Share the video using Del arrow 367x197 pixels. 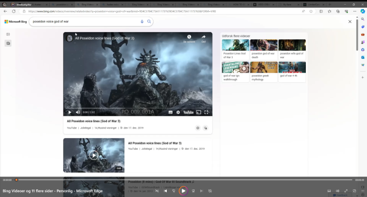tap(204, 37)
